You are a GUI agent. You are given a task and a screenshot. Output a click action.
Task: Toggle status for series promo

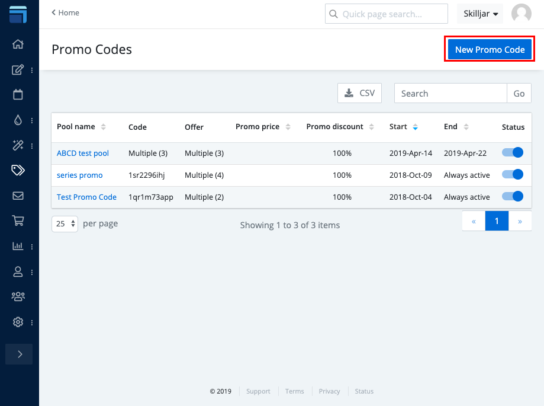click(513, 175)
